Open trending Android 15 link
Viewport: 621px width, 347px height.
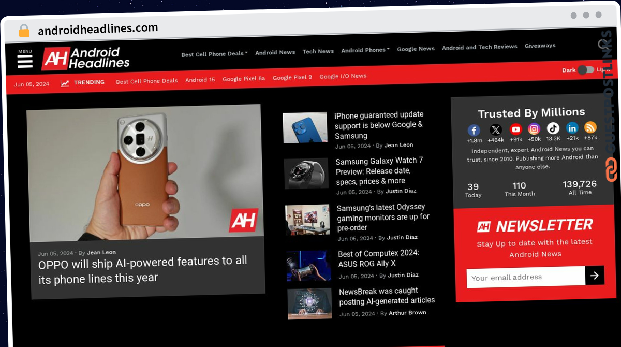200,80
